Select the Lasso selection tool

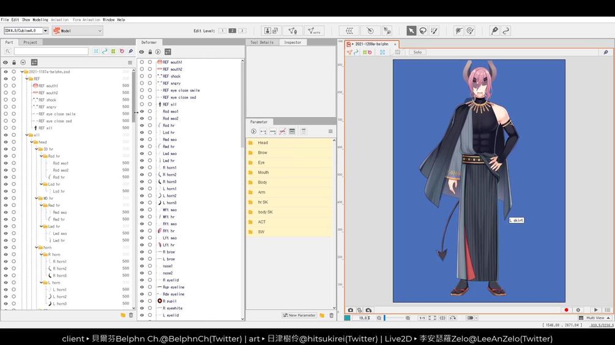click(x=423, y=31)
